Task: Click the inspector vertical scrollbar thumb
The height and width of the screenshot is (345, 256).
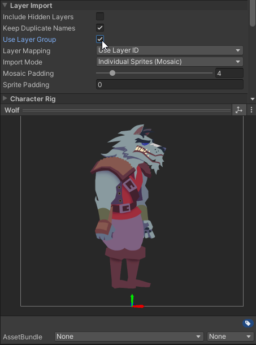Action: (253, 14)
